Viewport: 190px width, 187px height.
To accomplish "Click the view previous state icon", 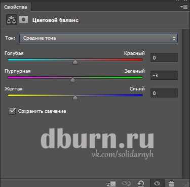I will (x=126, y=183).
